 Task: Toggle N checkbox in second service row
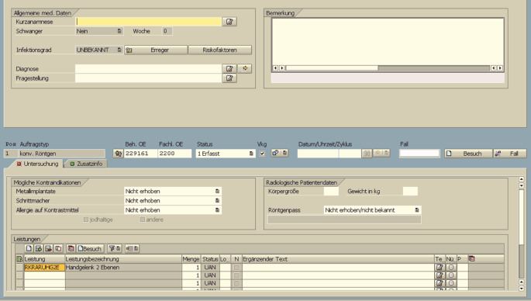pos(236,275)
